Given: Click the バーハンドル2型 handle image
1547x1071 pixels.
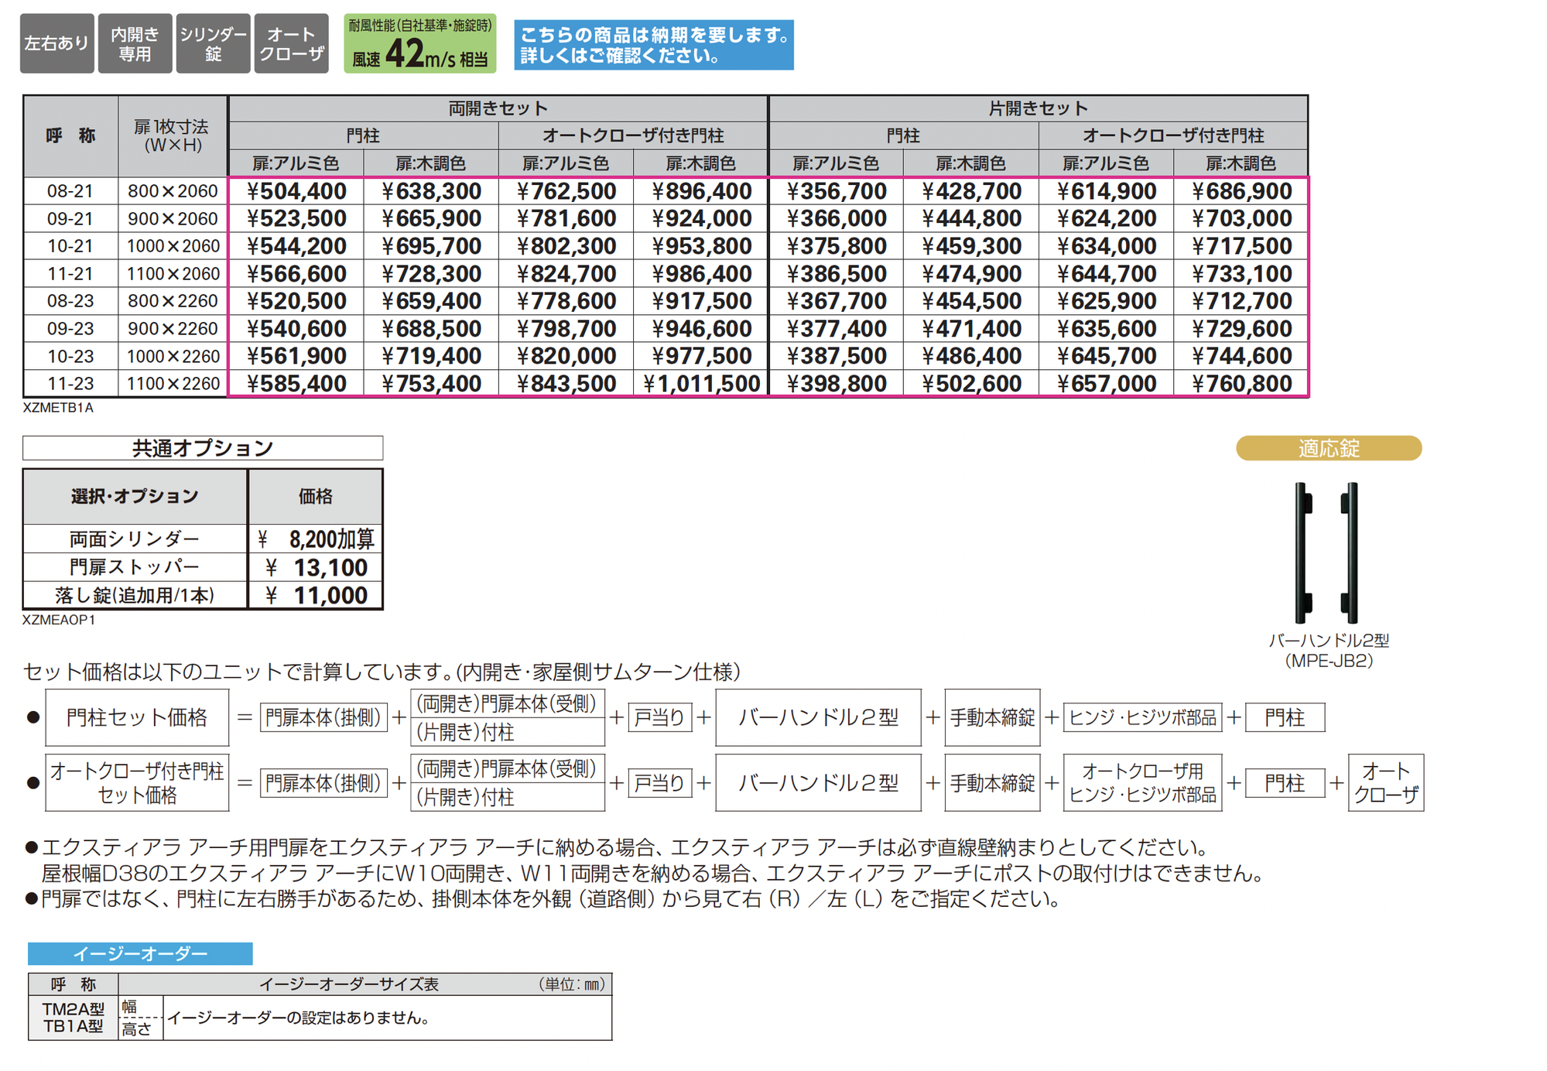Looking at the screenshot, I should click(x=1327, y=553).
